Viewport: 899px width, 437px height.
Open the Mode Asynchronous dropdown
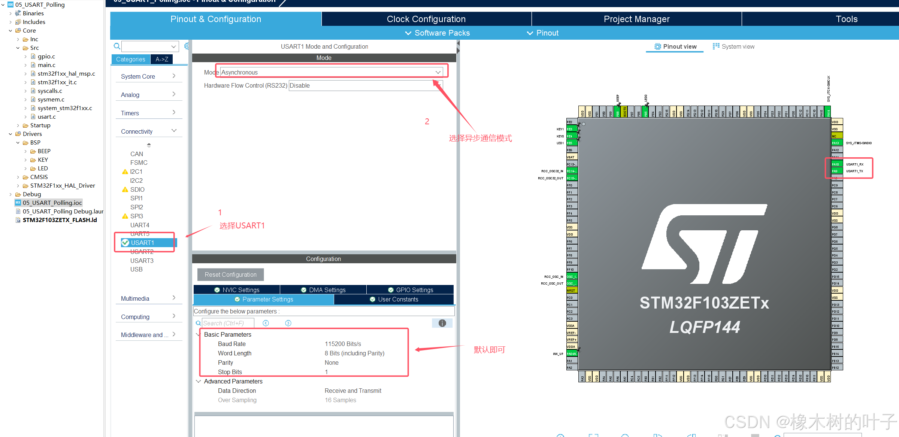[x=331, y=72]
